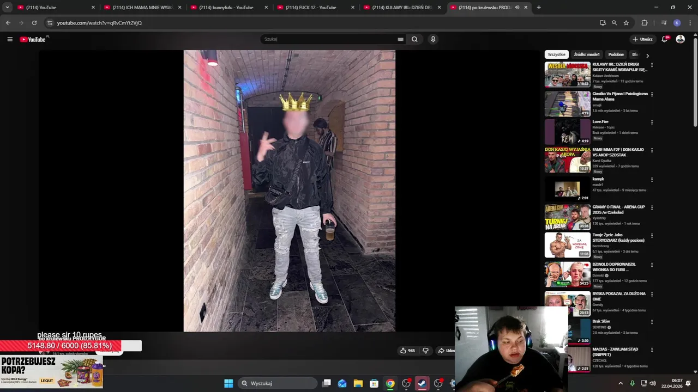Image resolution: width=698 pixels, height=392 pixels.
Task: Switch to ICH MAMA MNIE WYJA tab
Action: [142, 8]
